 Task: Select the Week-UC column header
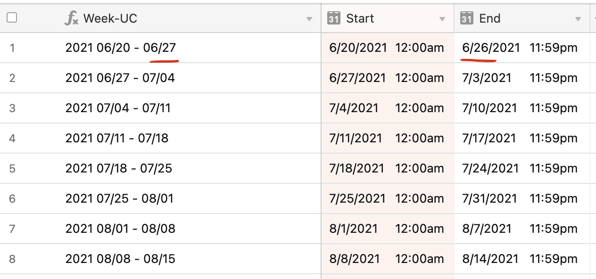(x=189, y=18)
